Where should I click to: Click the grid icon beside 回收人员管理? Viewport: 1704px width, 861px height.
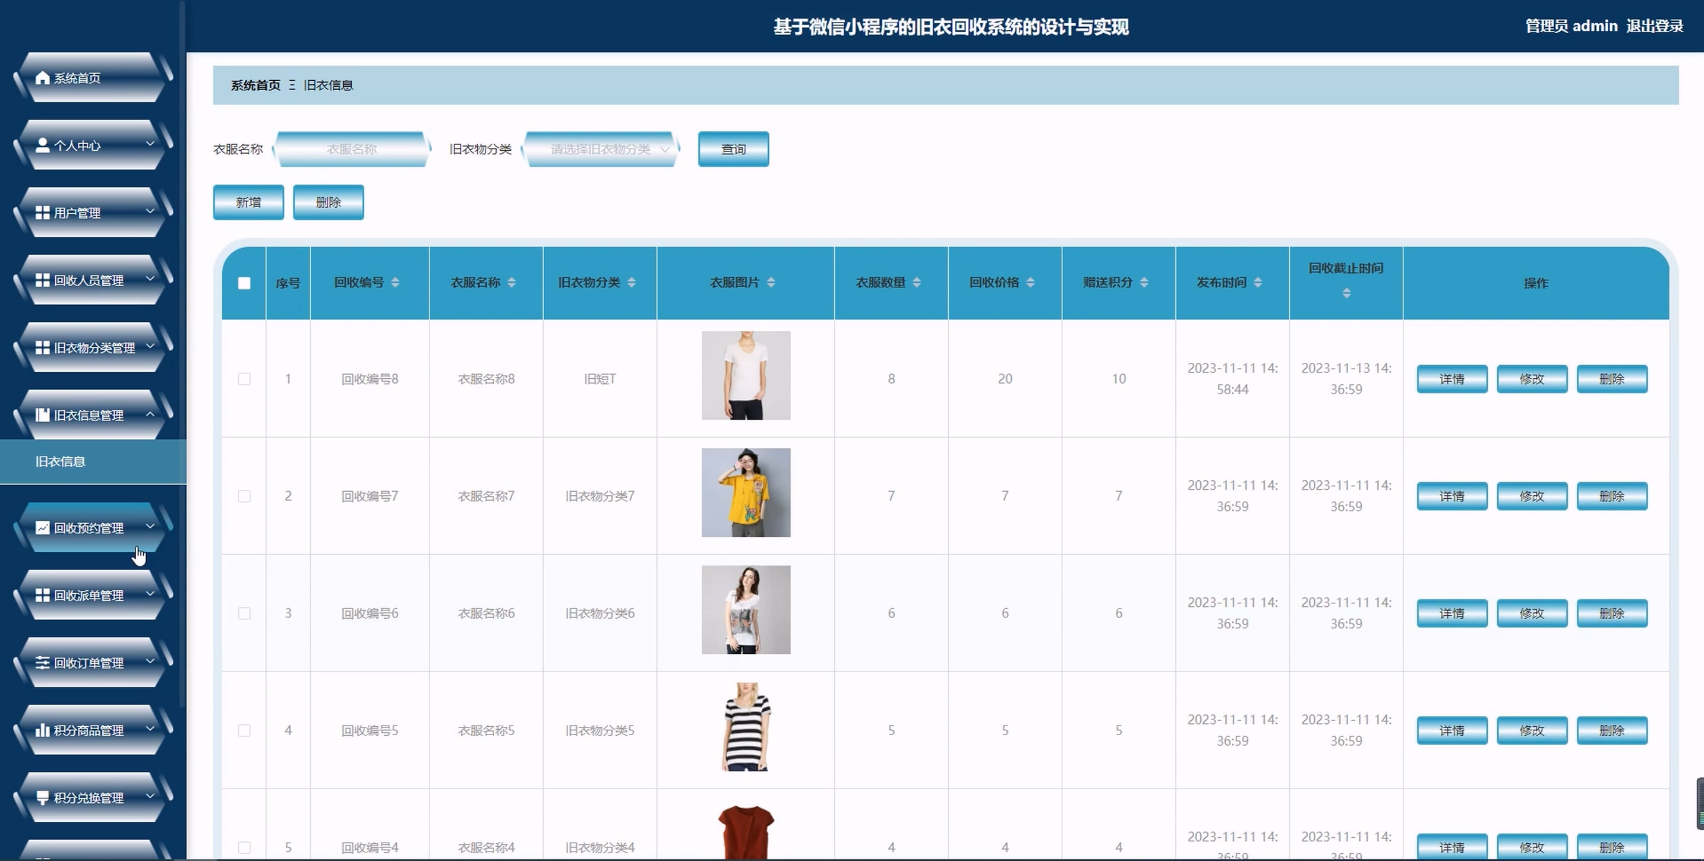pyautogui.click(x=42, y=280)
